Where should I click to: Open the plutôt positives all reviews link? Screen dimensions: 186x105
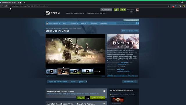121,64
